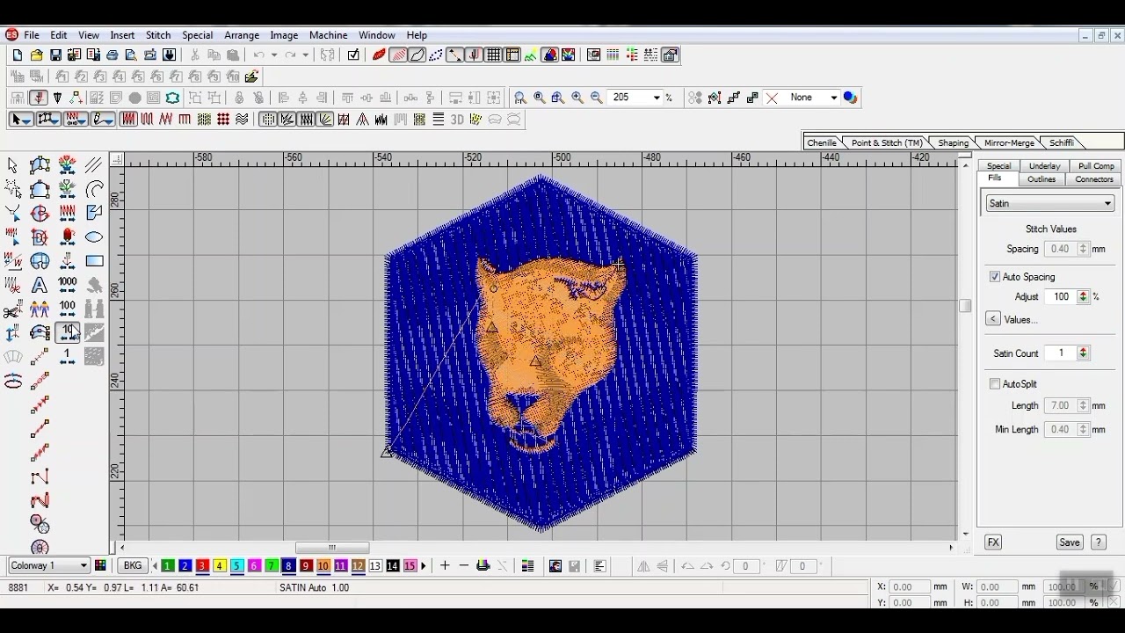
Task: Select the Lettering tool (letter A)
Action: pos(40,285)
